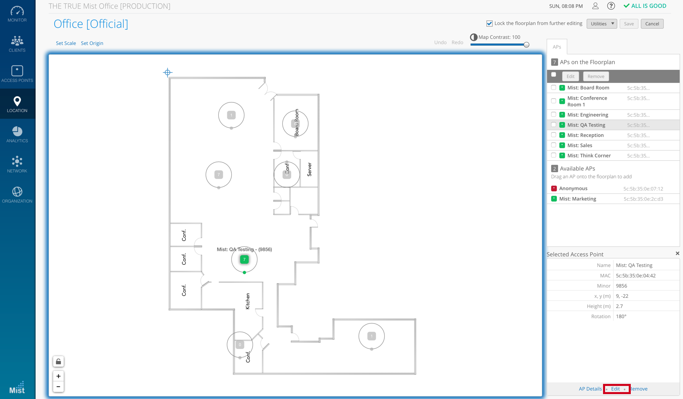Open the user account icon
Screen dimensions: 683x399
point(595,6)
